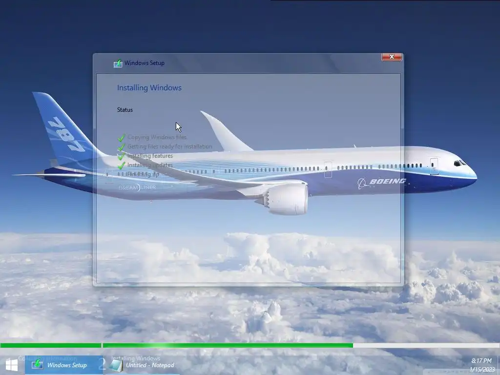Click the taskbar clock showing 8:17 PM
The image size is (500, 375).
481,361
